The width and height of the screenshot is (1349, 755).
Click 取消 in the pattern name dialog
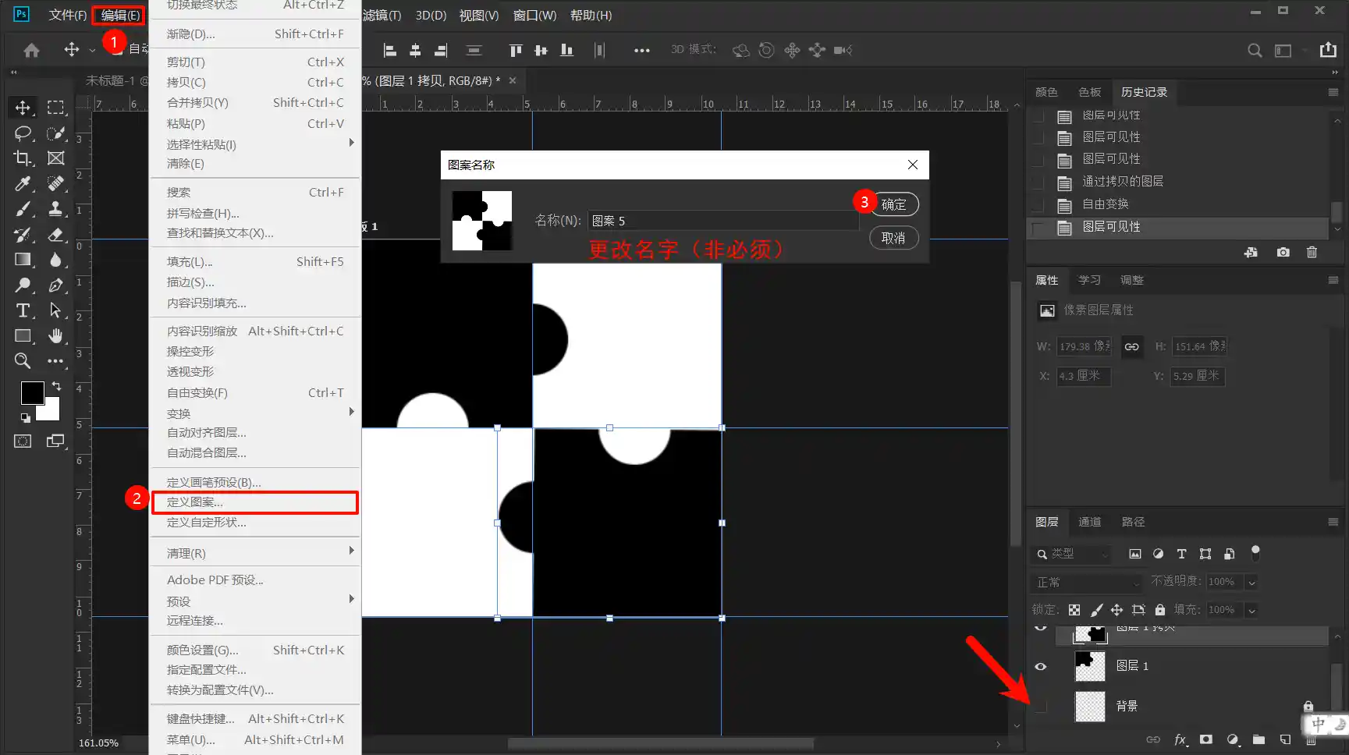tap(894, 238)
